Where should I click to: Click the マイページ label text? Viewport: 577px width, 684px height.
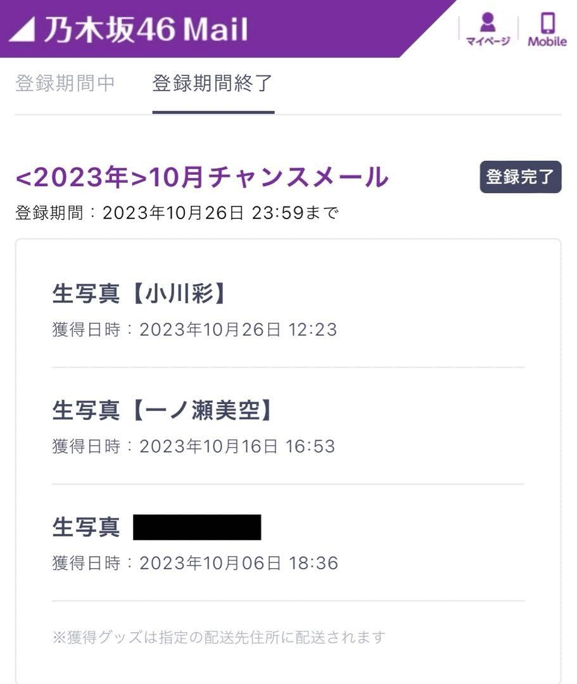point(487,42)
